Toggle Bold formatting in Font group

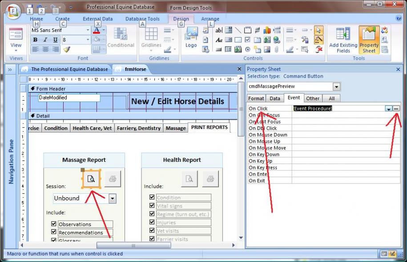coord(35,40)
